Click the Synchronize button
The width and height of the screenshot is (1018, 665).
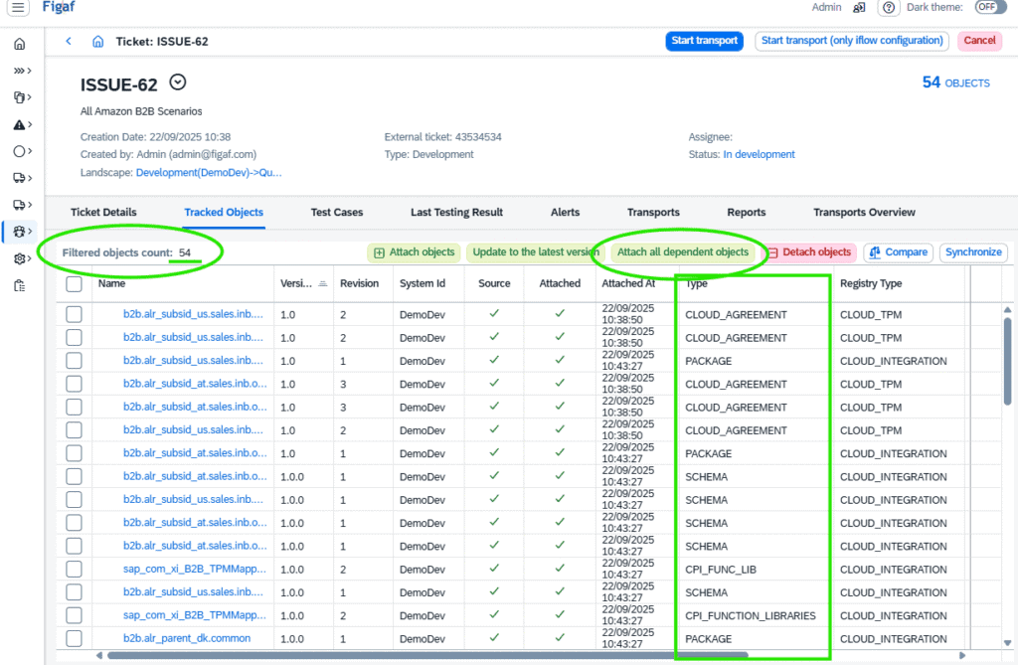pos(973,252)
